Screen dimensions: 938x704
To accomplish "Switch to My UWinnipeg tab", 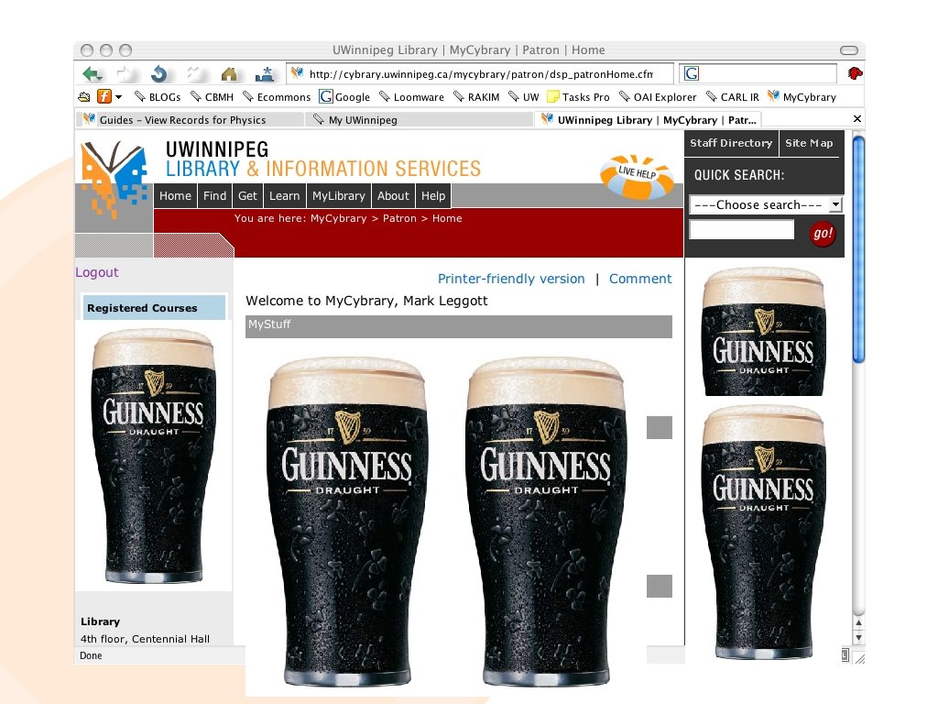I will tap(419, 120).
